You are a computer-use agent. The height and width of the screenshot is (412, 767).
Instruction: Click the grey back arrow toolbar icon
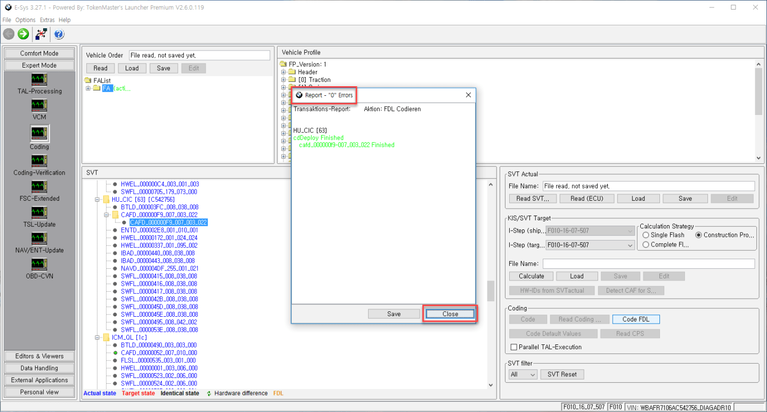pos(9,34)
